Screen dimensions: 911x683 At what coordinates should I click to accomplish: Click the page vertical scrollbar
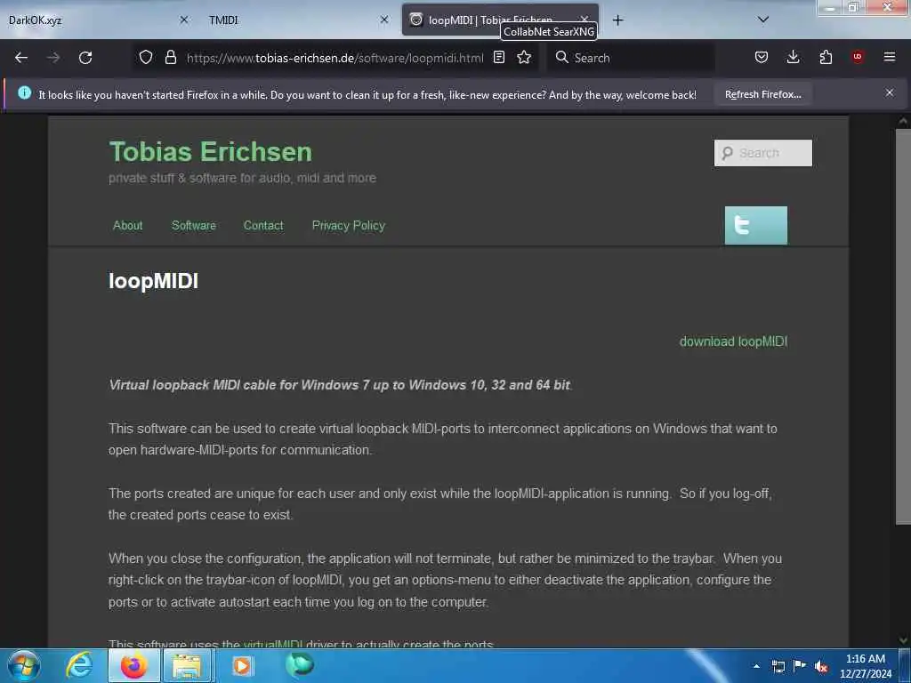pos(903,325)
